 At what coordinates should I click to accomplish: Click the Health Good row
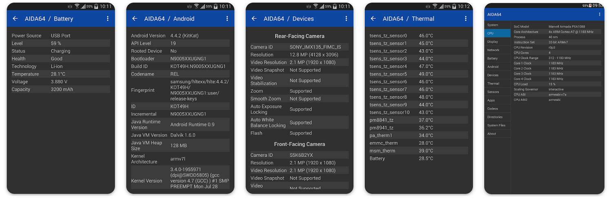coord(61,59)
